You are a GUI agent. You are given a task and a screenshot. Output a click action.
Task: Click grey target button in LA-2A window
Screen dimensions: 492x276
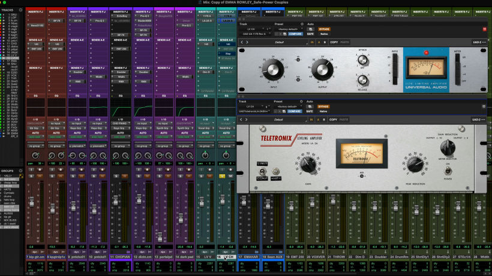484,107
